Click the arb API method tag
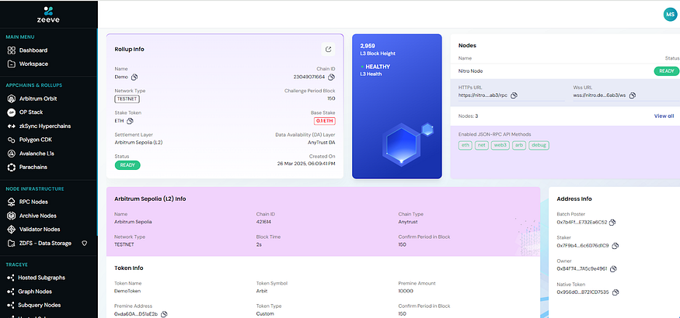Screen dimensions: 680x318 (x=518, y=145)
